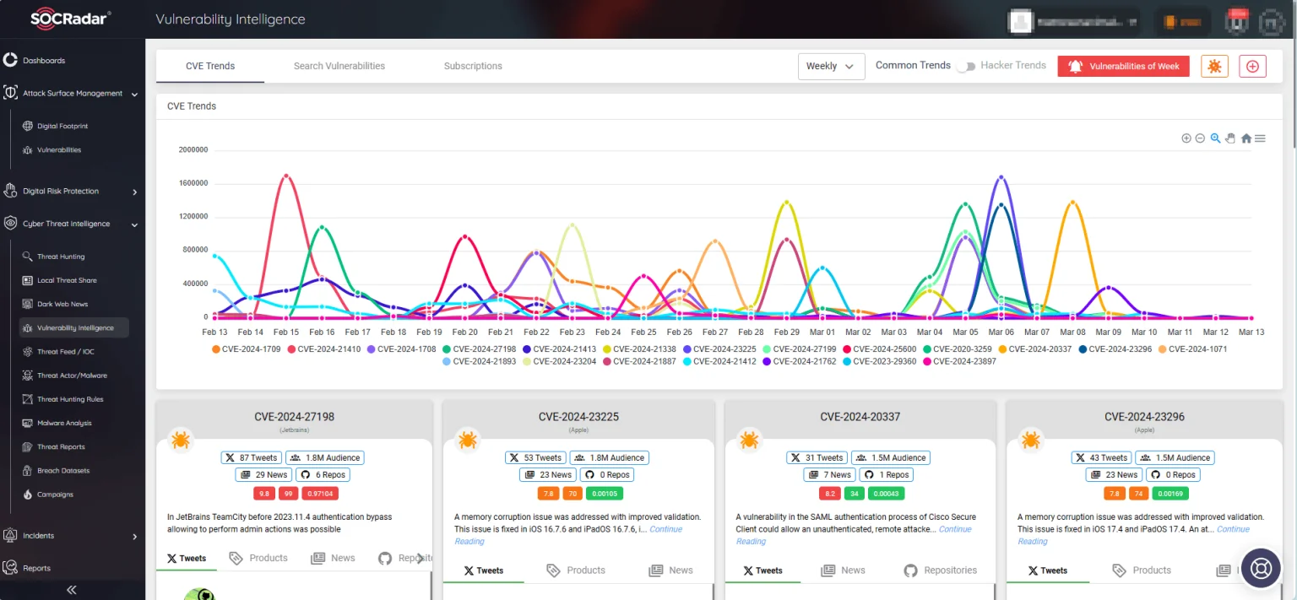Open the Search Vulnerabilities tab

tap(339, 65)
